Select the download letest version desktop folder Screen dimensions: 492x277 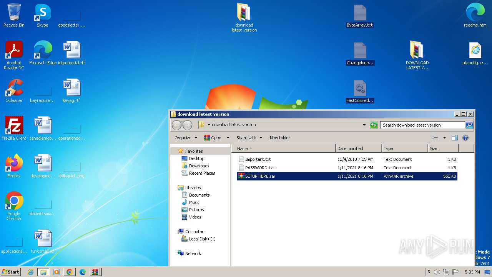coord(244,18)
